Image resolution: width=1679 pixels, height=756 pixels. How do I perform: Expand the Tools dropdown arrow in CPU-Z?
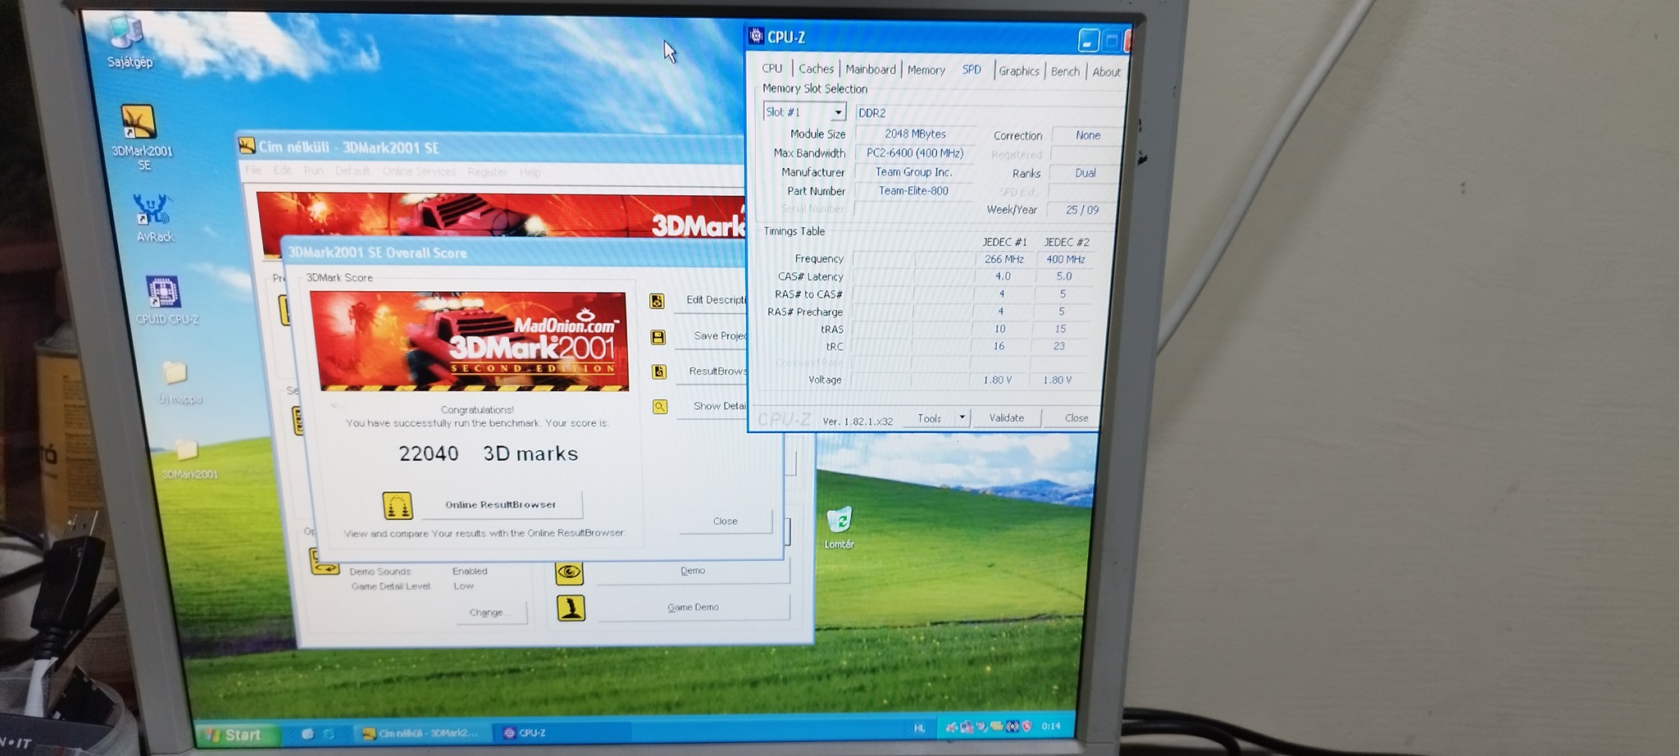[962, 418]
